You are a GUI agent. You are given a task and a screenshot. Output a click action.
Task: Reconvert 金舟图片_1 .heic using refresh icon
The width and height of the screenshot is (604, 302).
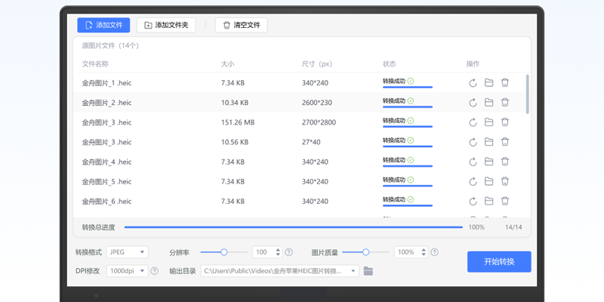(473, 82)
